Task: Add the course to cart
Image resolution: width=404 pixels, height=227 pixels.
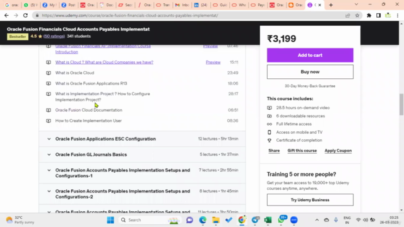Action: click(310, 55)
